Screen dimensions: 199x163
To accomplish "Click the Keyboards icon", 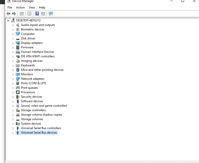I will point(18,65).
